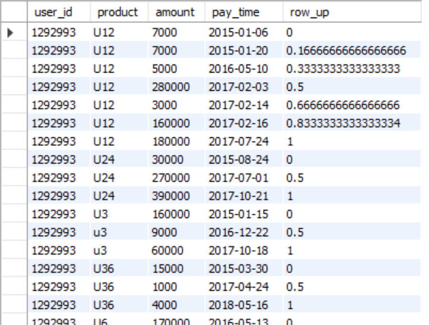Select row_up value 0.16666666666666666
Image resolution: width=429 pixels, height=325 pixels.
click(352, 50)
